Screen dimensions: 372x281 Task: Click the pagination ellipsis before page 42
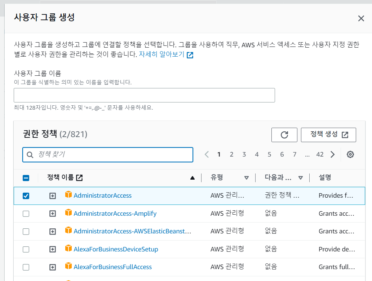[x=307, y=155]
